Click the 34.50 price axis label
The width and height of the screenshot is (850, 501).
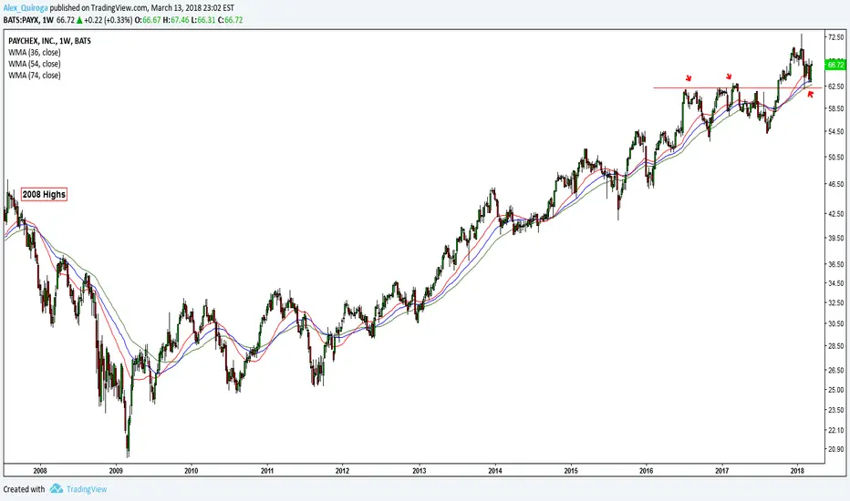[836, 282]
